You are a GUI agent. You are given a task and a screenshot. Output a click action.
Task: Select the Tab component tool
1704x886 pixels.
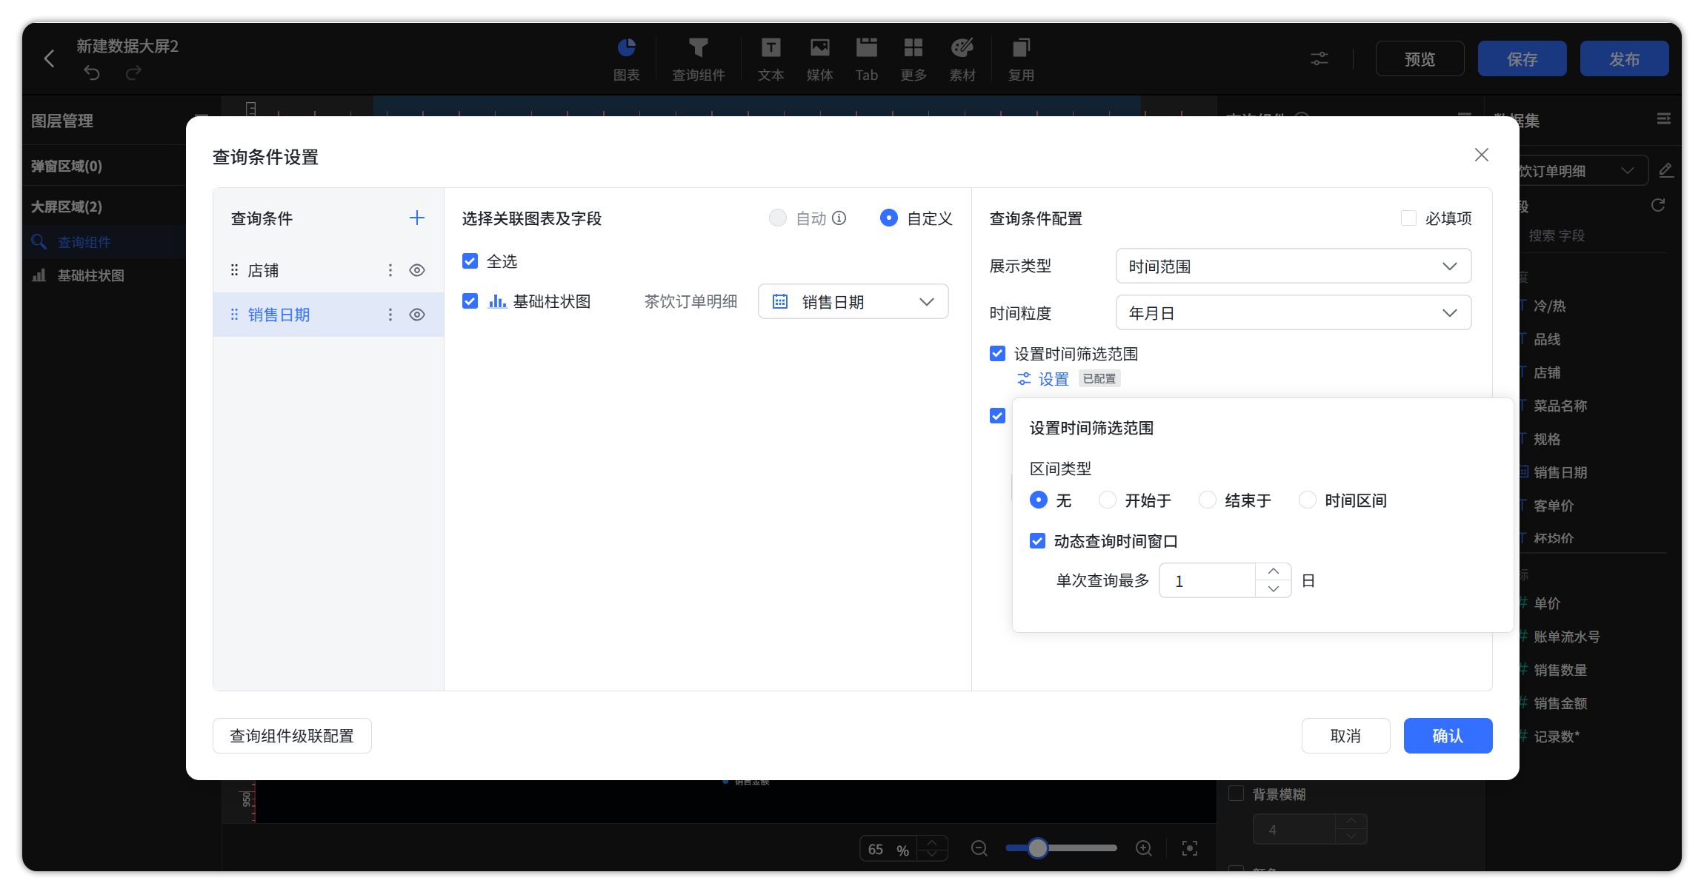[x=866, y=59]
